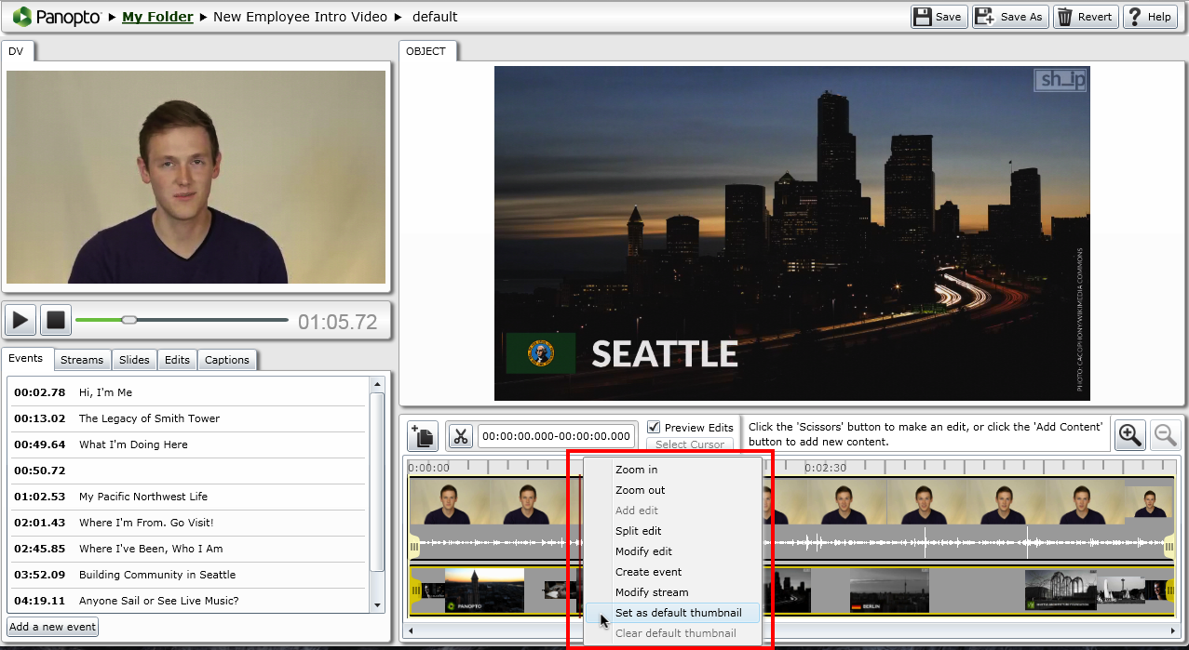
Task: Move the playback position slider handle
Action: 129,320
